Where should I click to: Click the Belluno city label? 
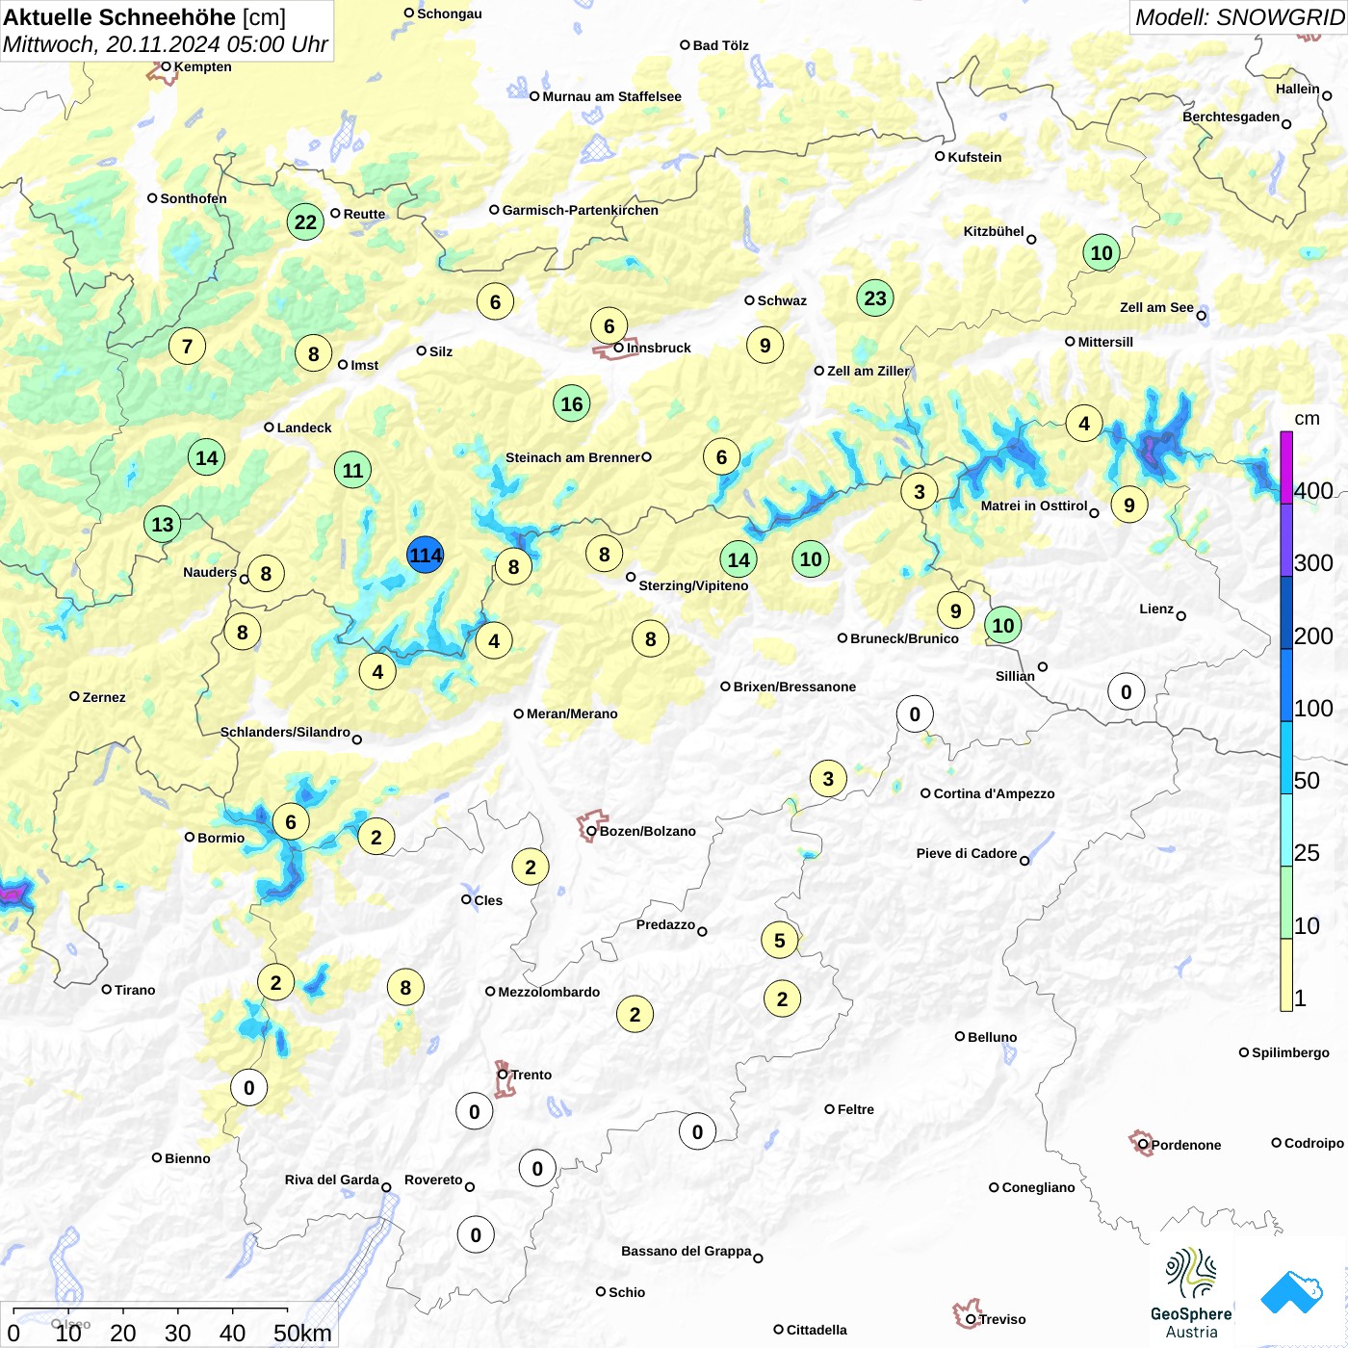pyautogui.click(x=993, y=1037)
